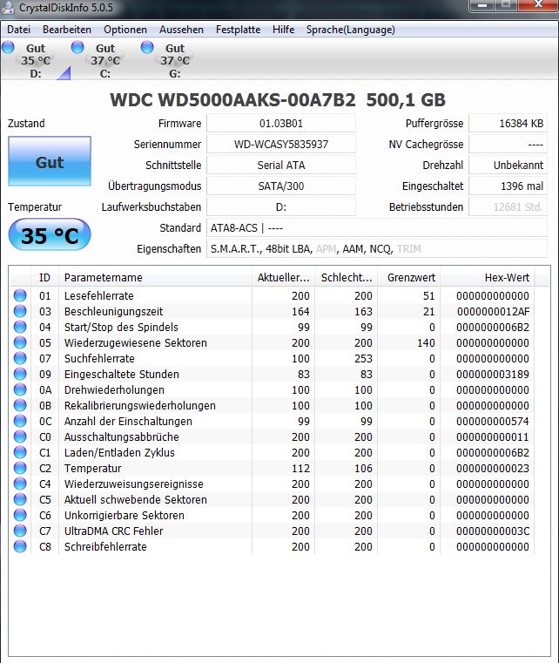The width and height of the screenshot is (559, 663).
Task: Click the blue orb for drive C:
Action: [77, 47]
